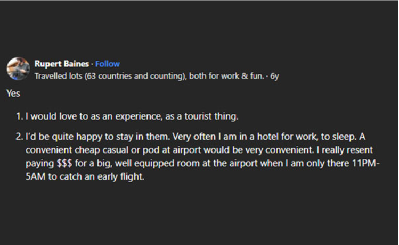Click the list number '2.' marker
399x245 pixels.
pyautogui.click(x=19, y=137)
